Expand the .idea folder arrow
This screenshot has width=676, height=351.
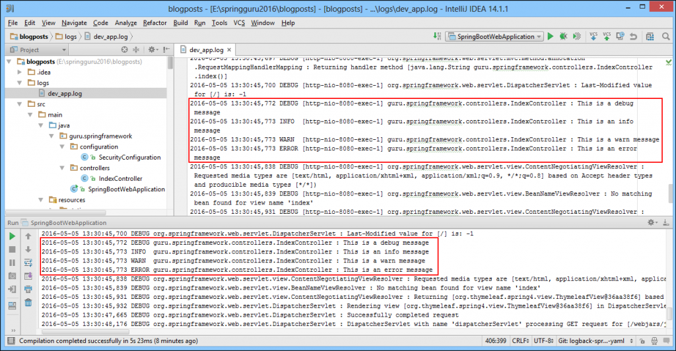coord(19,72)
